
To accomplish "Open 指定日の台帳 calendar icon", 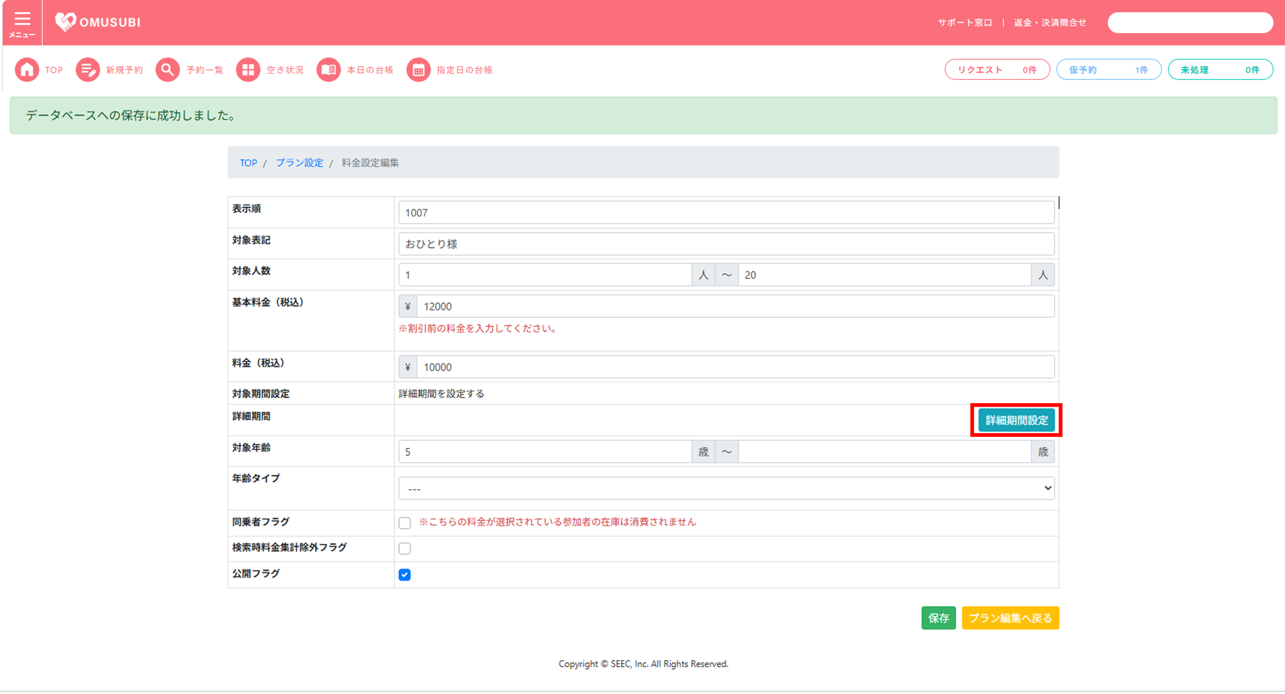I will 418,70.
